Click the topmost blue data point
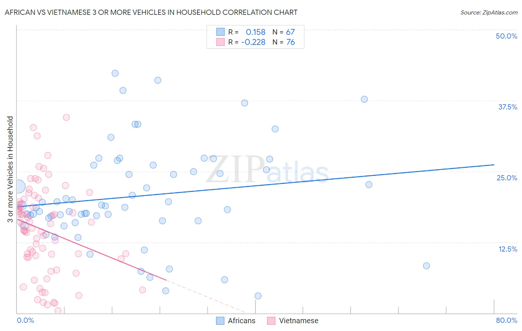 (115, 73)
